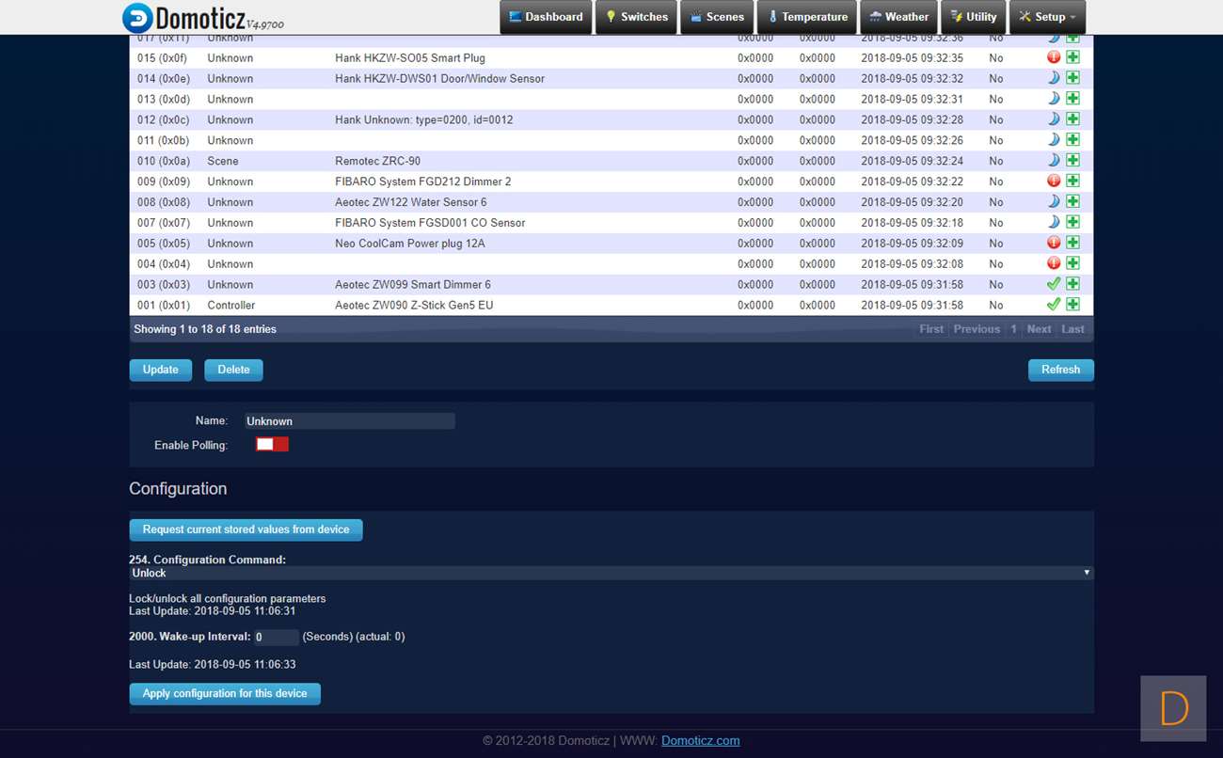Screen dimensions: 1223x758
Task: Open the Dashboard tab
Action: point(546,17)
